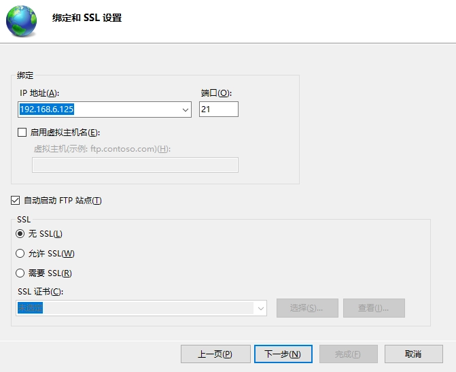
Task: Choose the Allow SSL option
Action: (x=20, y=254)
